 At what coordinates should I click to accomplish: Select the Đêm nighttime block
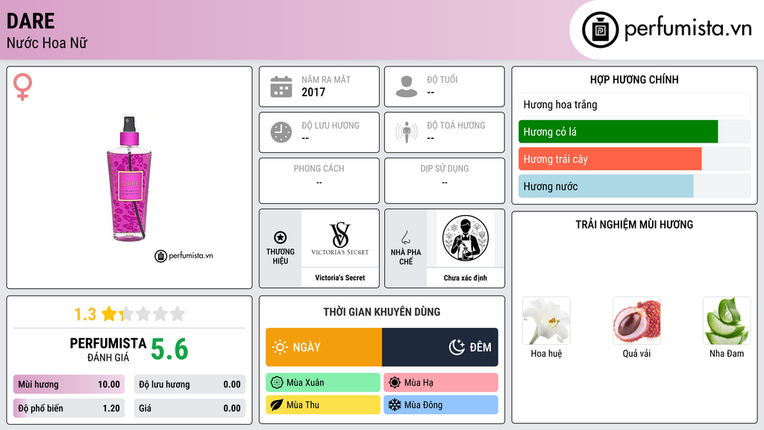point(440,347)
